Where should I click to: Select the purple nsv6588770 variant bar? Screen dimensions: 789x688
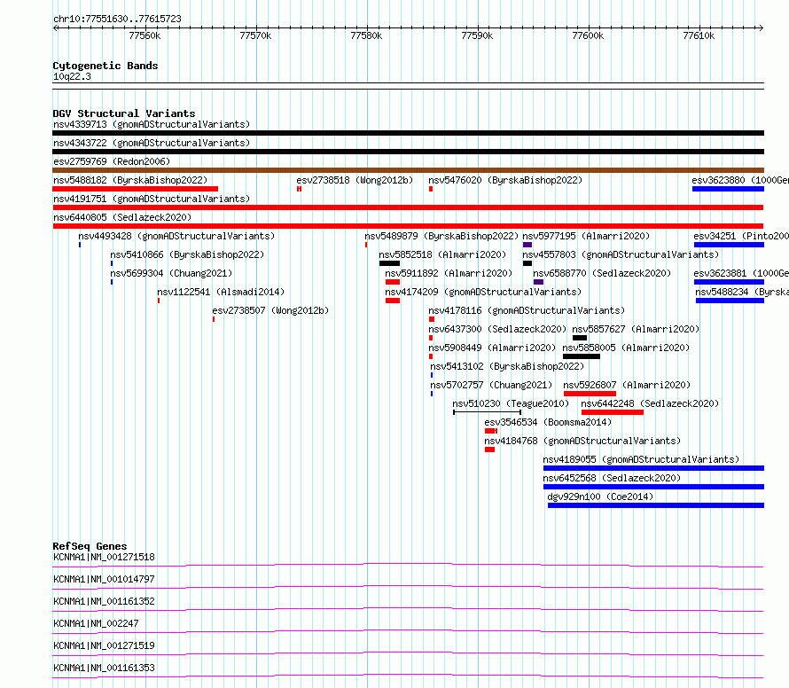(538, 282)
